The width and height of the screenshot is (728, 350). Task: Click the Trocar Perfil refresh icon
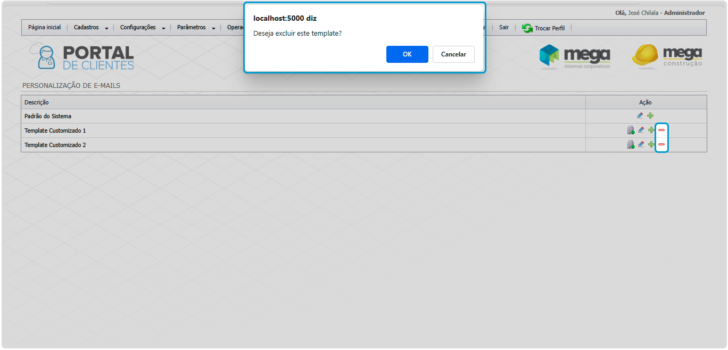(x=527, y=28)
